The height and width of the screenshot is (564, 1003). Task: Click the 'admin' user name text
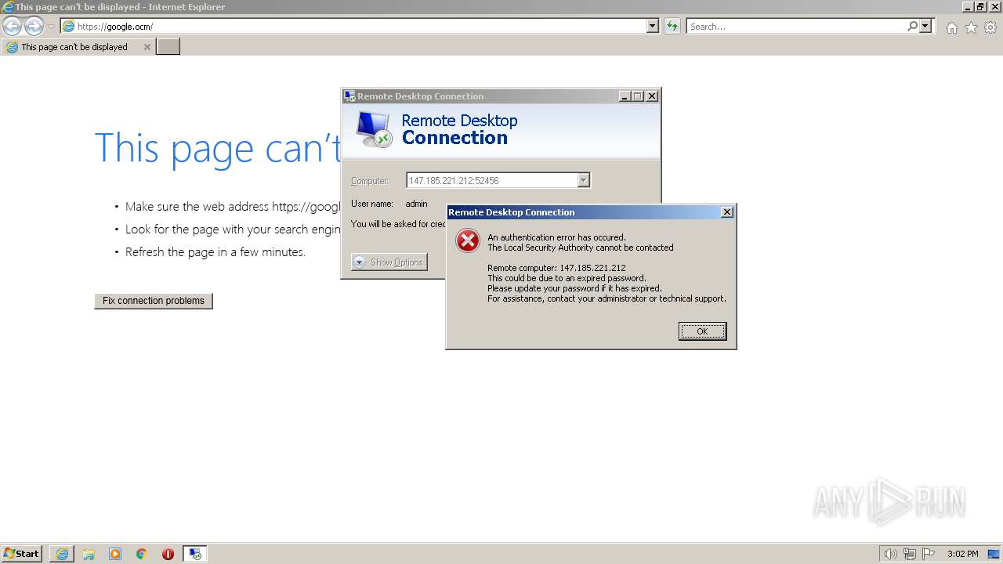point(416,204)
